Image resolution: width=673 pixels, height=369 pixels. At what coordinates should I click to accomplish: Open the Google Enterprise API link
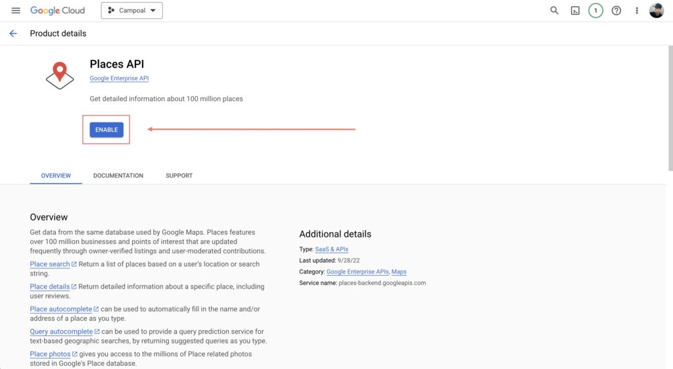119,79
